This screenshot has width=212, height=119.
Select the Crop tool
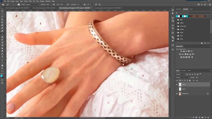click(2, 22)
